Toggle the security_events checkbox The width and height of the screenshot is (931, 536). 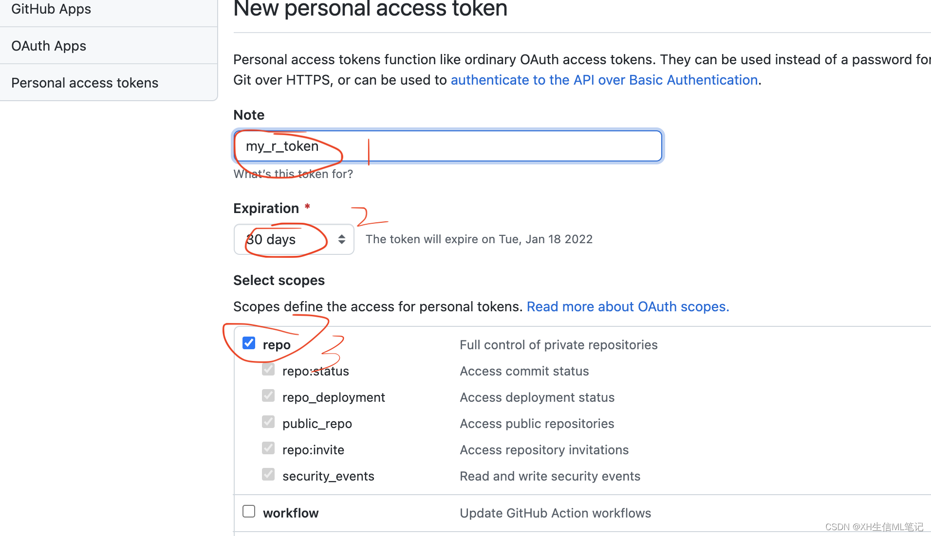(268, 475)
